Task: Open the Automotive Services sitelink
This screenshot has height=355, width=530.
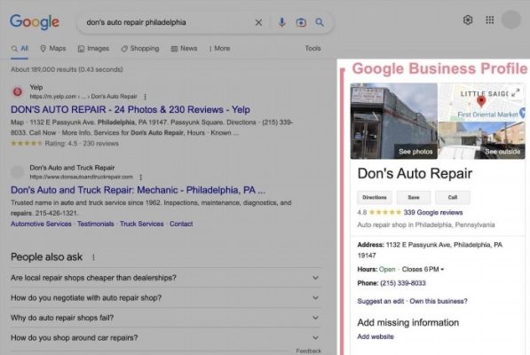Action: click(41, 224)
